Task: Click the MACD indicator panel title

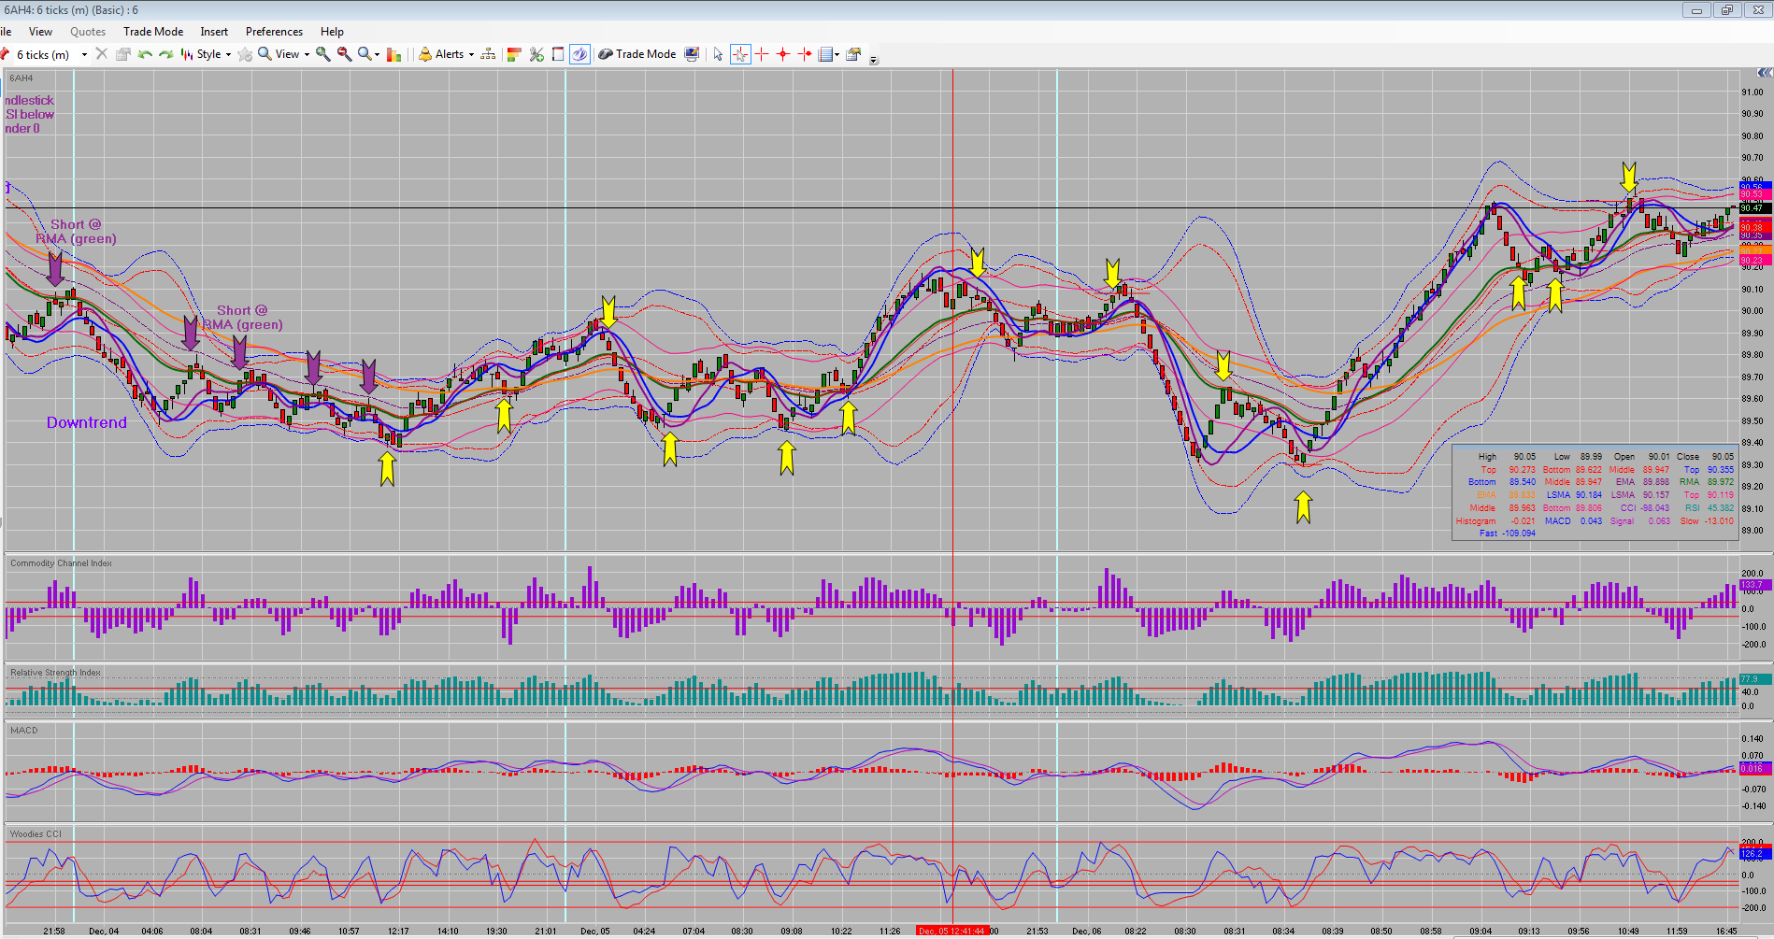Action: click(x=24, y=731)
